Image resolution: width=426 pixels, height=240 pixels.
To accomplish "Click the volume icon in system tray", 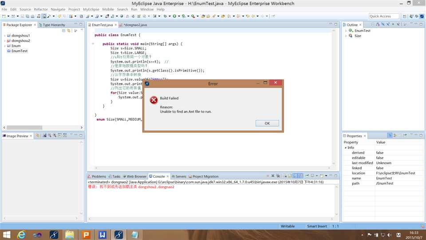I will [x=389, y=235].
